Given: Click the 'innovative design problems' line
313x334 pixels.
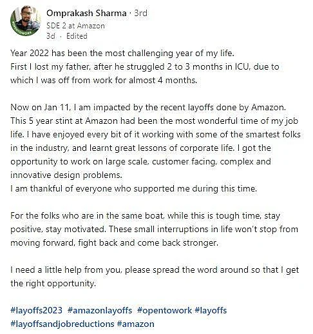Looking at the screenshot, I should 66,175.
